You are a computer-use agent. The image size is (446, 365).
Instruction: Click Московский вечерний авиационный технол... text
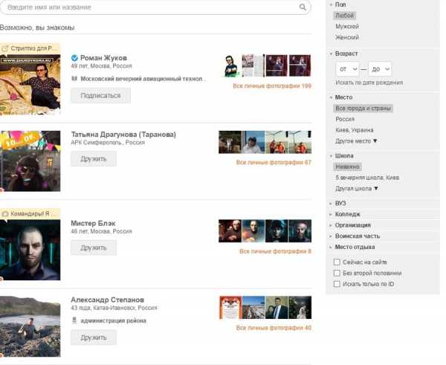pyautogui.click(x=143, y=79)
